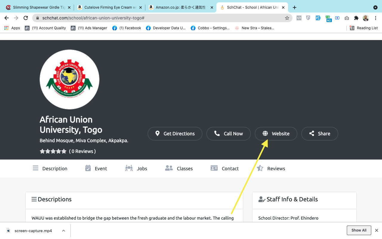
Task: Open the Cobbo - Settings bookmark
Action: (x=210, y=28)
